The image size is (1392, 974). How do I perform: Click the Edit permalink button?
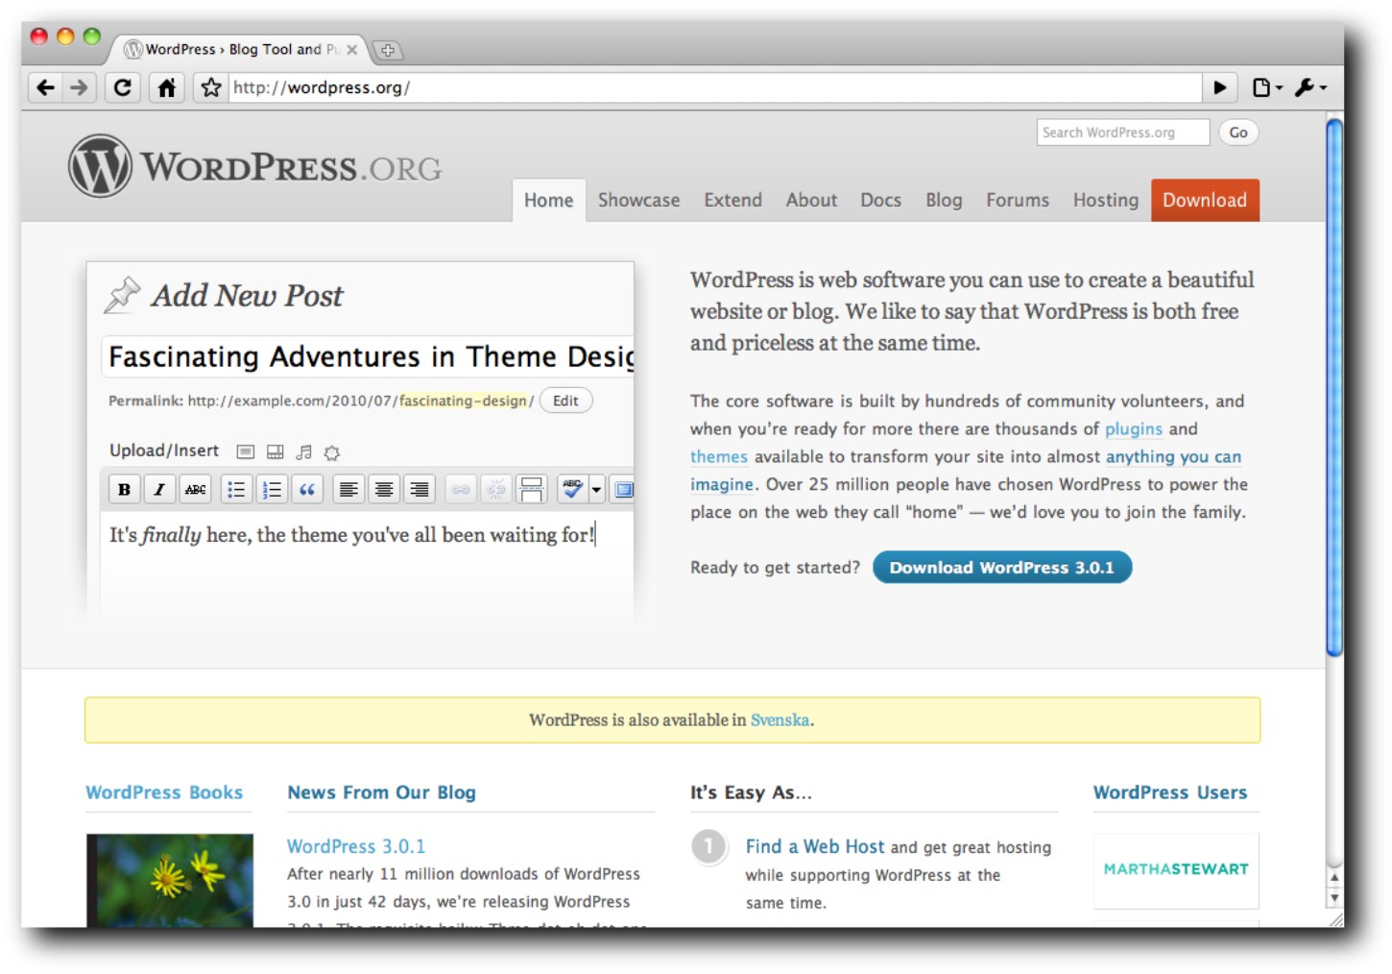click(566, 401)
